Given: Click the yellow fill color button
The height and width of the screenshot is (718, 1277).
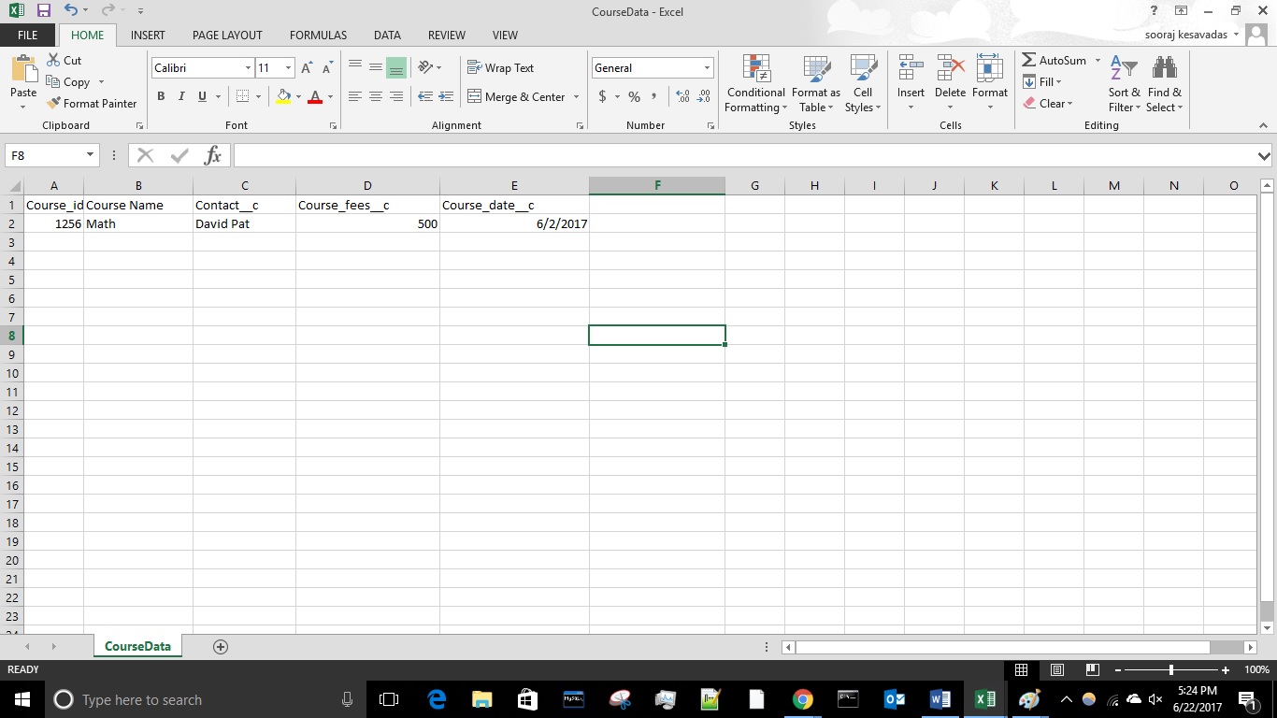Looking at the screenshot, I should click(x=284, y=96).
